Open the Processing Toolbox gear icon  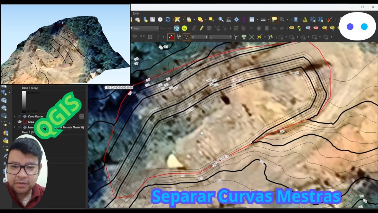tap(236, 20)
